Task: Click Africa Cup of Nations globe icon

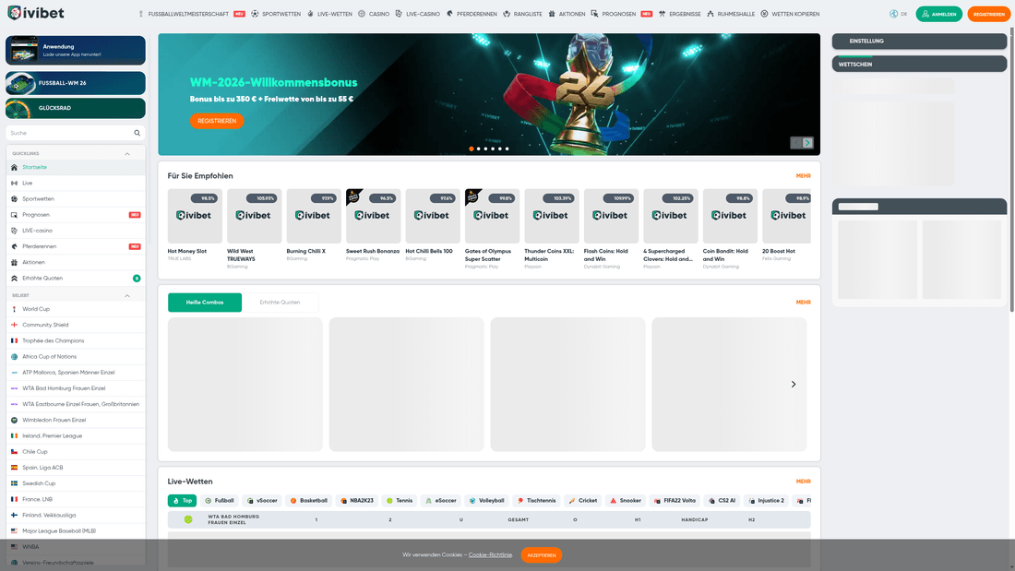Action: (14, 357)
